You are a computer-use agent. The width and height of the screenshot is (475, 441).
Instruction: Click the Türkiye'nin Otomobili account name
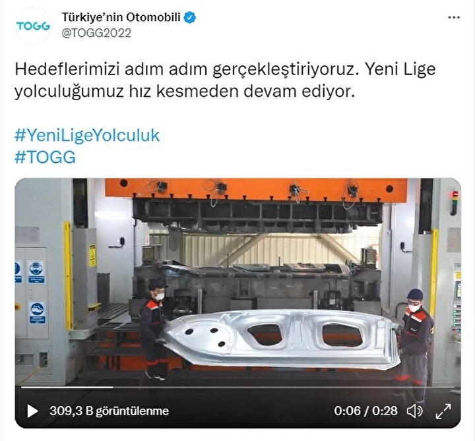click(x=121, y=17)
